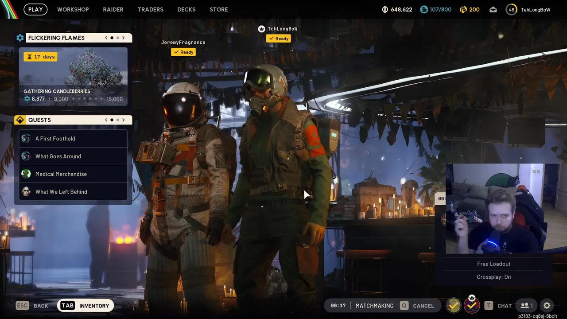This screenshot has height=319, width=567.
Task: Open the Medical Merchandise quest
Action: coord(73,174)
